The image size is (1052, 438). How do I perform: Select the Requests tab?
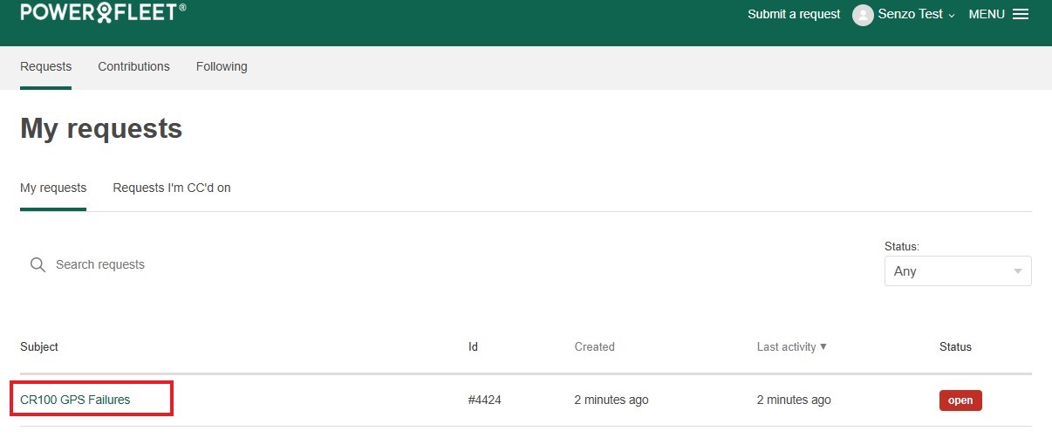tap(45, 66)
